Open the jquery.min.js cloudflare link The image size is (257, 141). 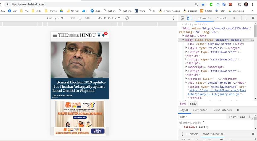pos(217,92)
